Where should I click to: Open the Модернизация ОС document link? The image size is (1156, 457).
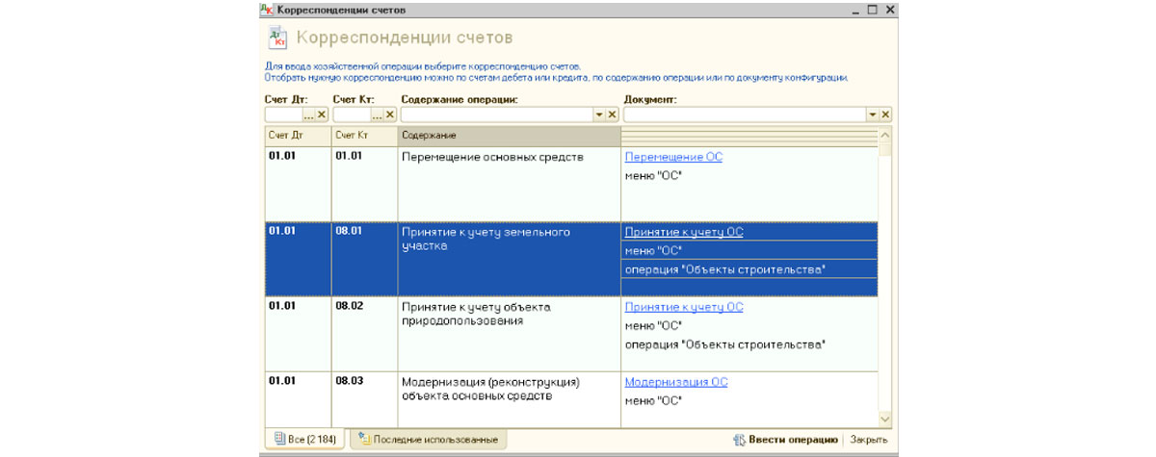[676, 382]
